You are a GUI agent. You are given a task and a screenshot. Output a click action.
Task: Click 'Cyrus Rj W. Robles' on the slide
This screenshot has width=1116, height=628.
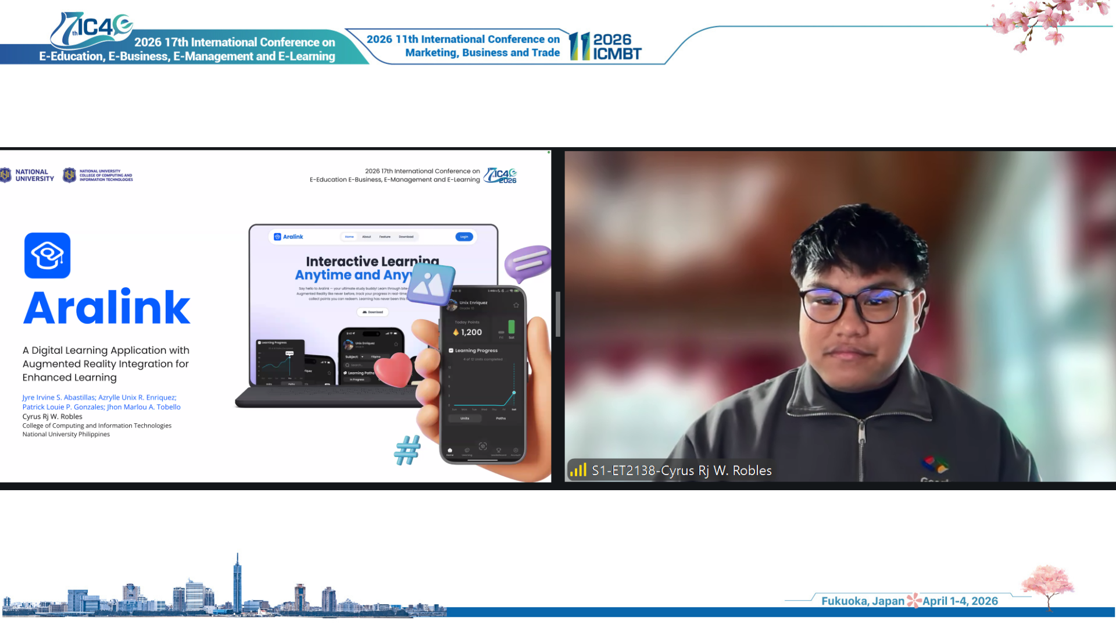[x=52, y=416]
